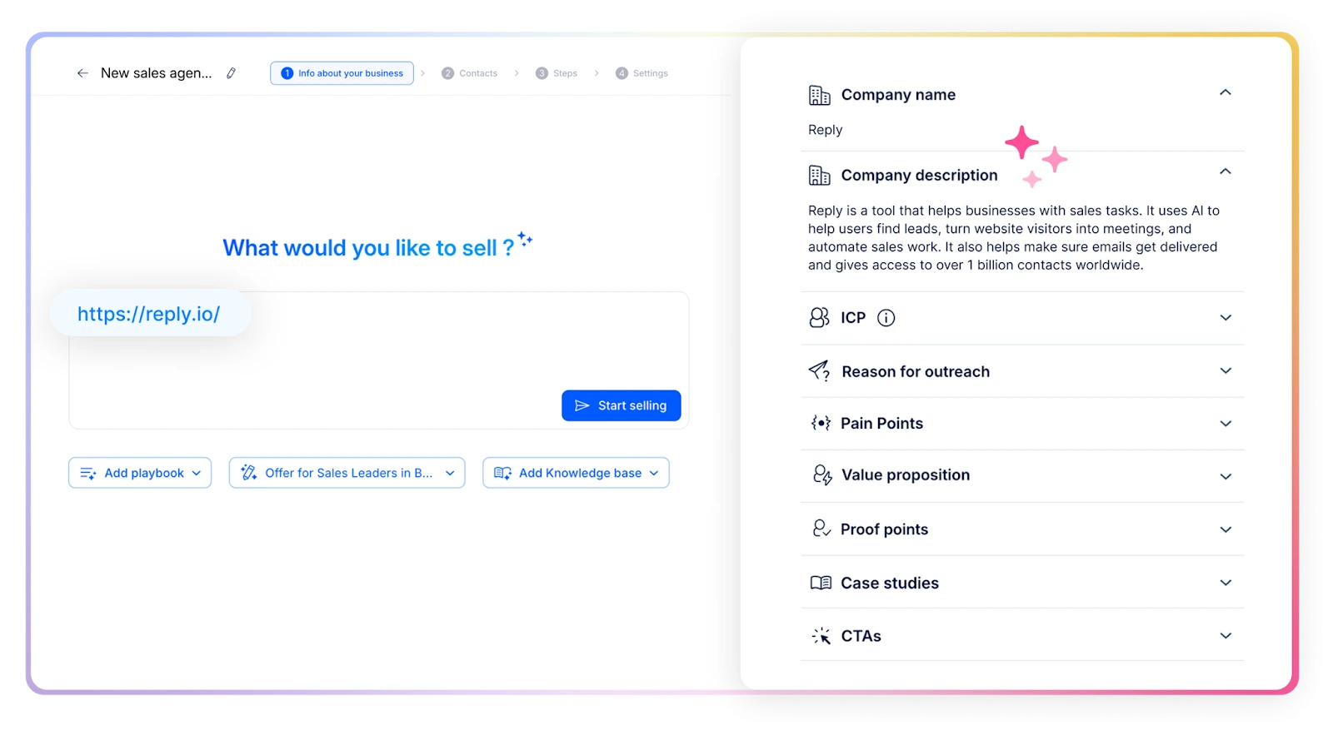Click the 'CTAs' label
1333x735 pixels.
pos(861,636)
